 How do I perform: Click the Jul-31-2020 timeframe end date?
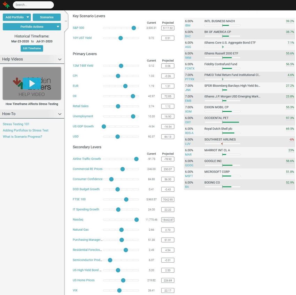(44, 41)
